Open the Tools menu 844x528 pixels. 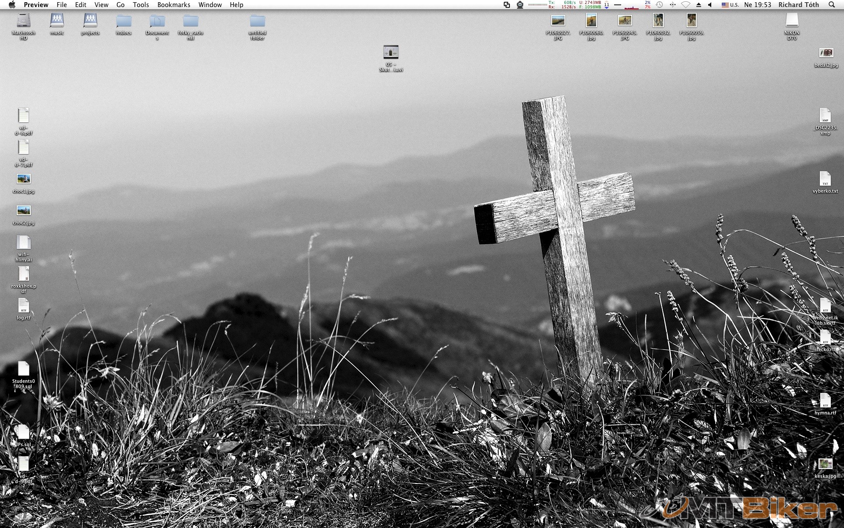(x=141, y=5)
